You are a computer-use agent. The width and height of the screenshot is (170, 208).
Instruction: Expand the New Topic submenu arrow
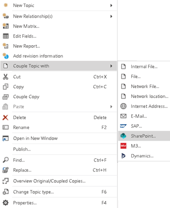tap(111, 5)
